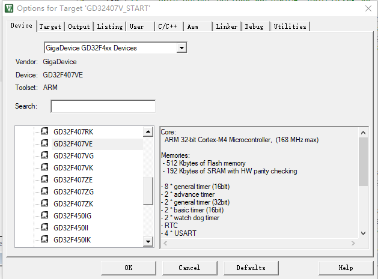The height and width of the screenshot is (279, 378).
Task: Pick the GD32F407ZG device entry
Action: click(x=73, y=192)
